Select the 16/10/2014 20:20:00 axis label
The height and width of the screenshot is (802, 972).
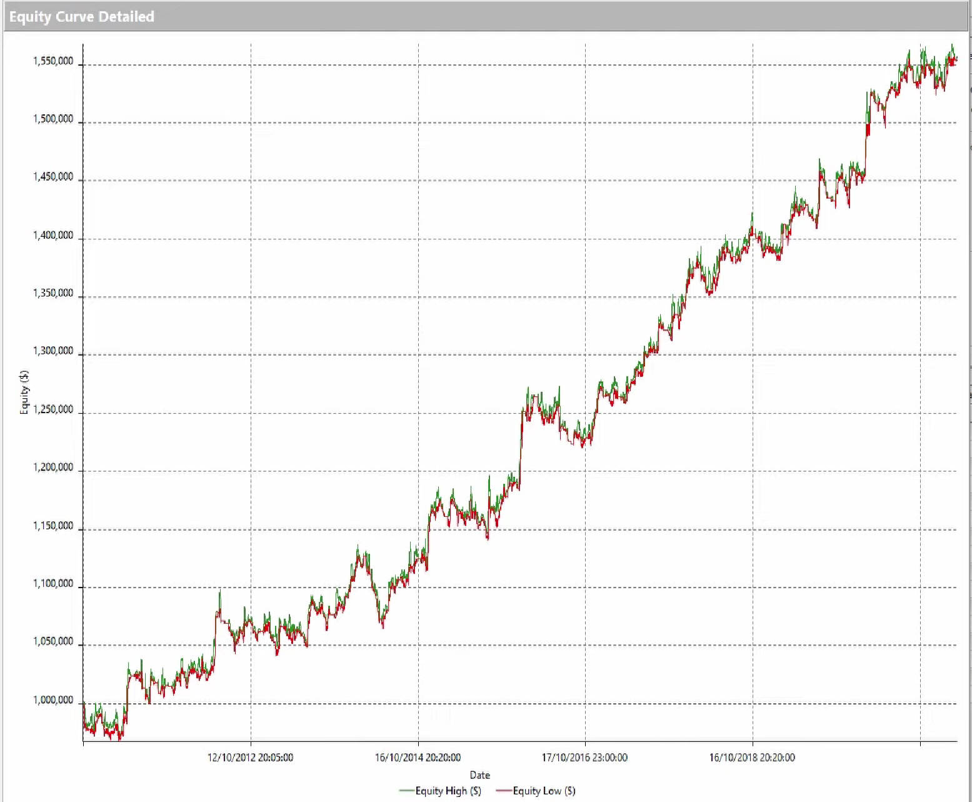[x=418, y=757]
